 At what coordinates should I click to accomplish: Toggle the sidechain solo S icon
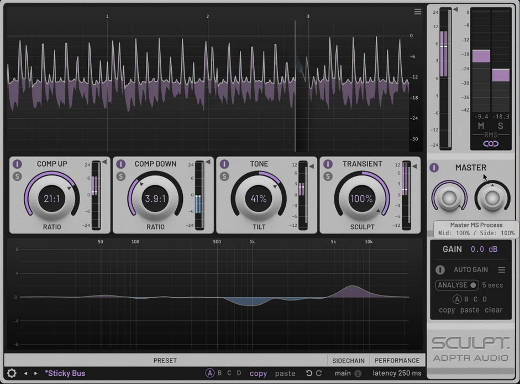pos(358,373)
